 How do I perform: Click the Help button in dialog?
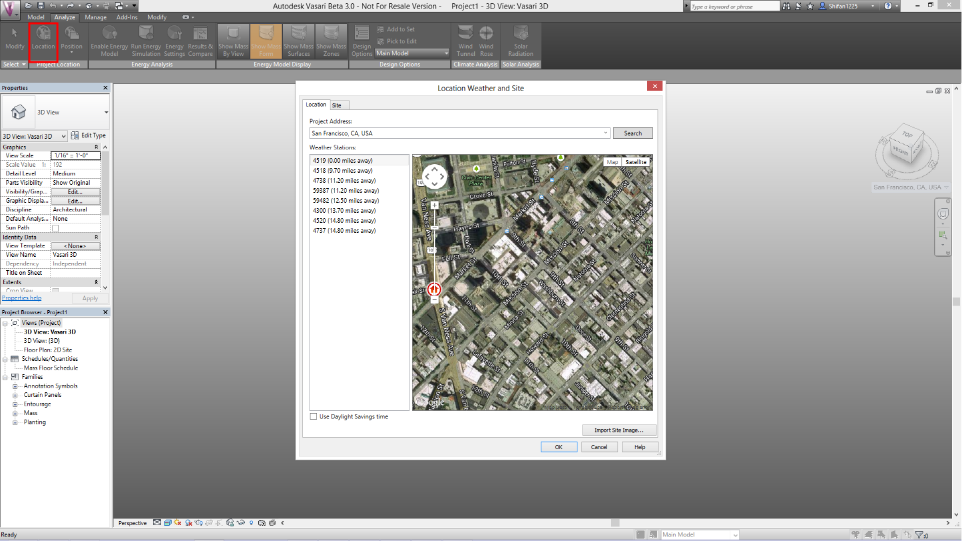[x=640, y=447]
